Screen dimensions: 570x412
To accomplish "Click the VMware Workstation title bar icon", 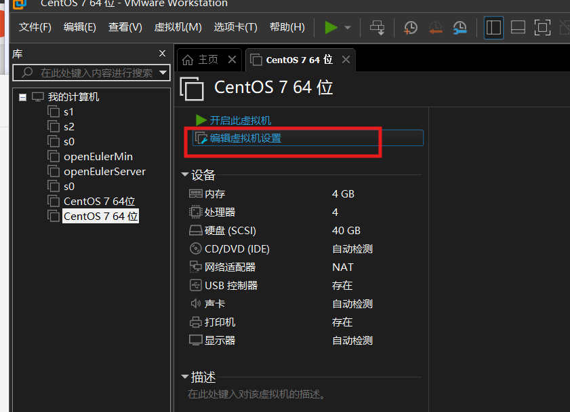I will 20,4.
